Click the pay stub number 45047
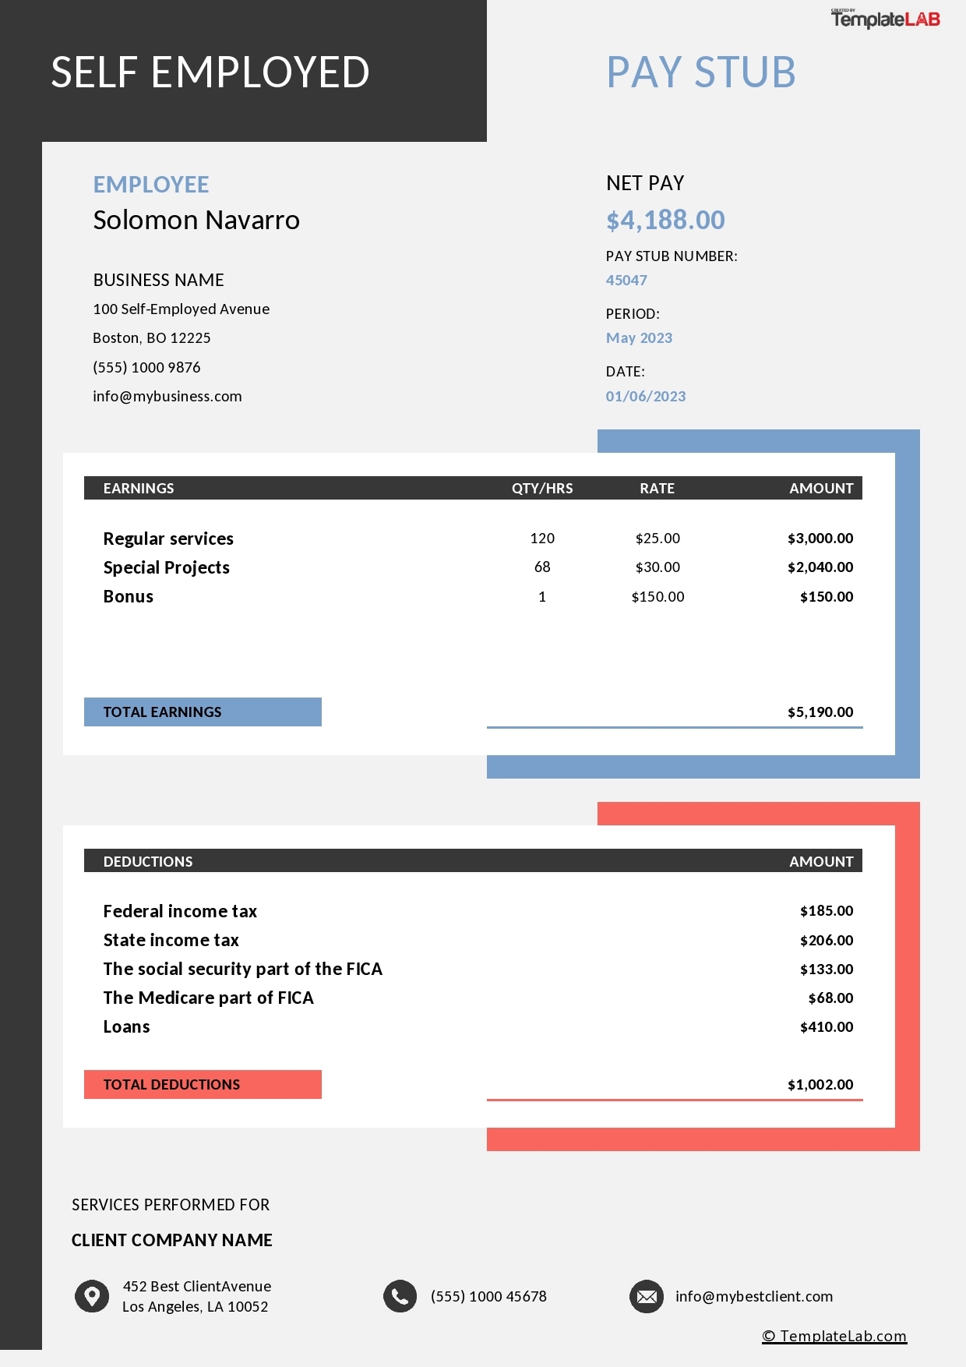966x1367 pixels. click(x=626, y=280)
